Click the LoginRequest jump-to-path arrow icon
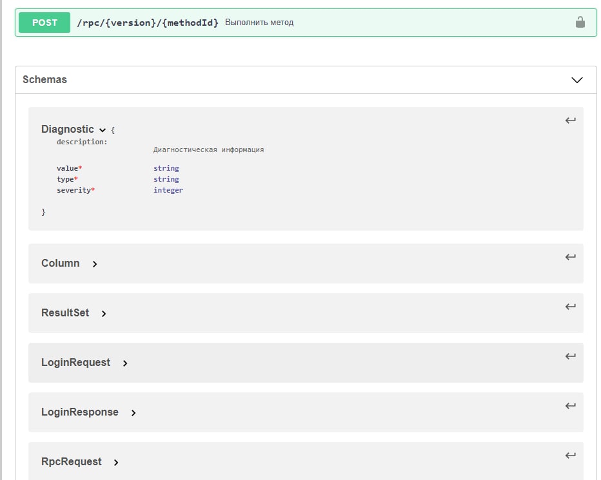Viewport: 601px width, 480px height. [x=570, y=356]
